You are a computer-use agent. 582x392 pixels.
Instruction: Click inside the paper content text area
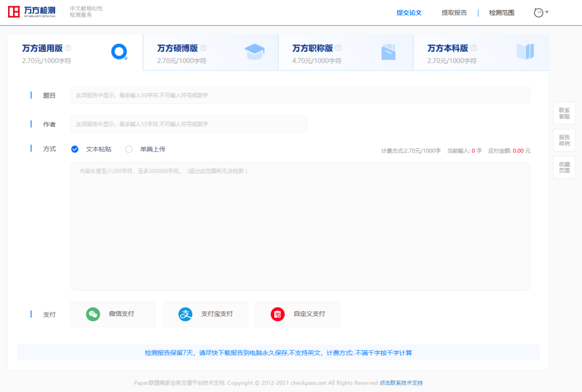[x=300, y=226]
